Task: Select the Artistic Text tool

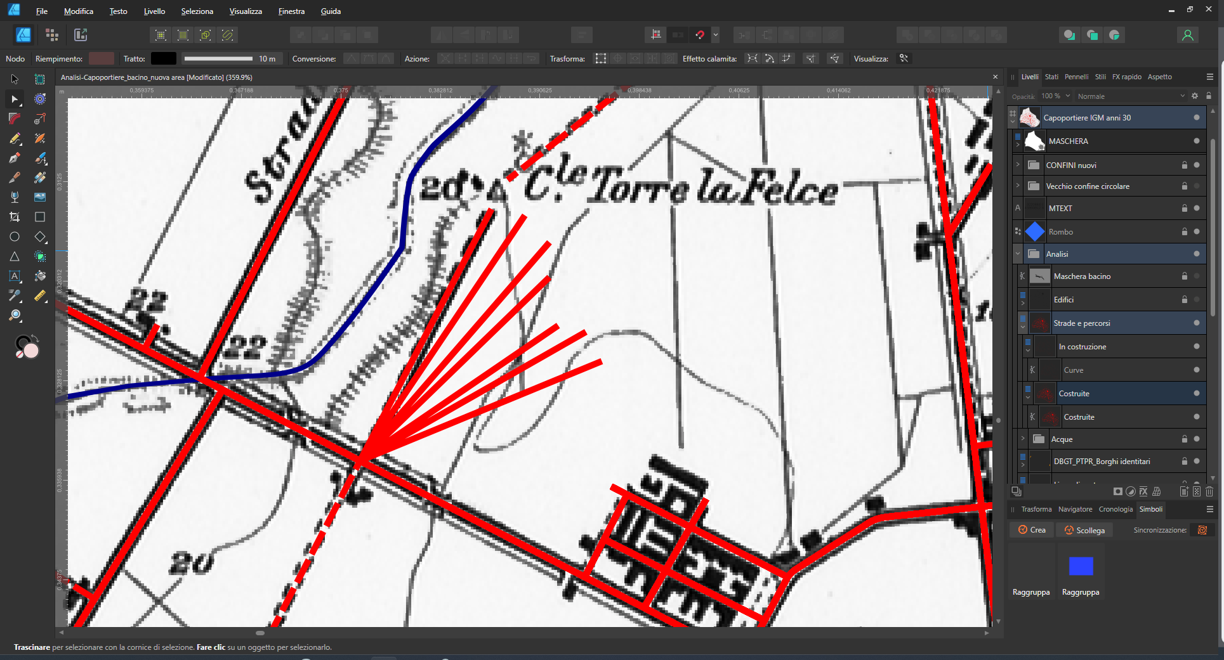Action: coord(15,276)
